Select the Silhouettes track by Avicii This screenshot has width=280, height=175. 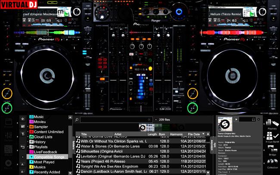141,151
